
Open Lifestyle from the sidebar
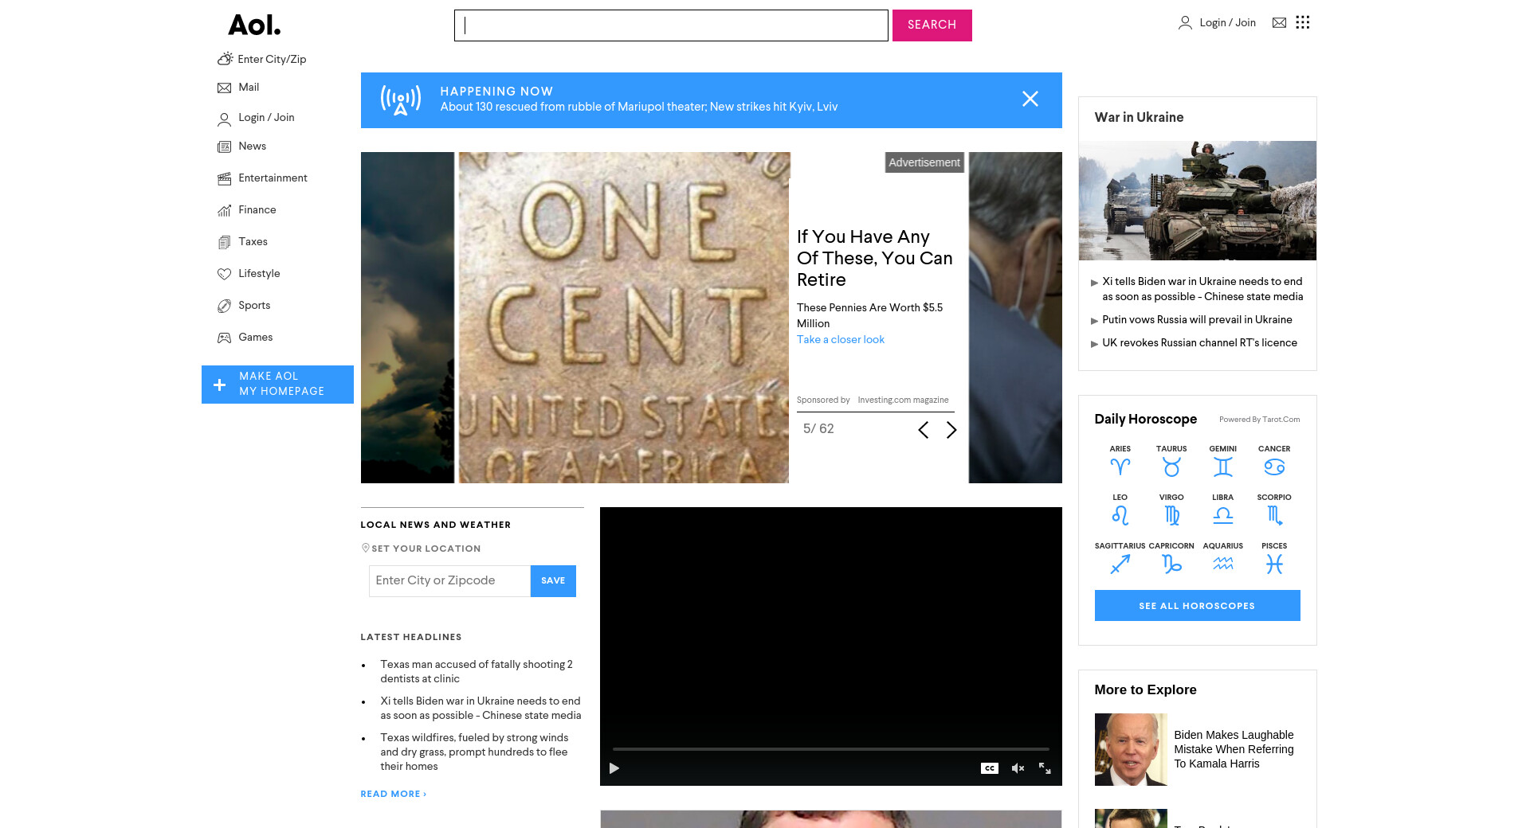coord(259,274)
